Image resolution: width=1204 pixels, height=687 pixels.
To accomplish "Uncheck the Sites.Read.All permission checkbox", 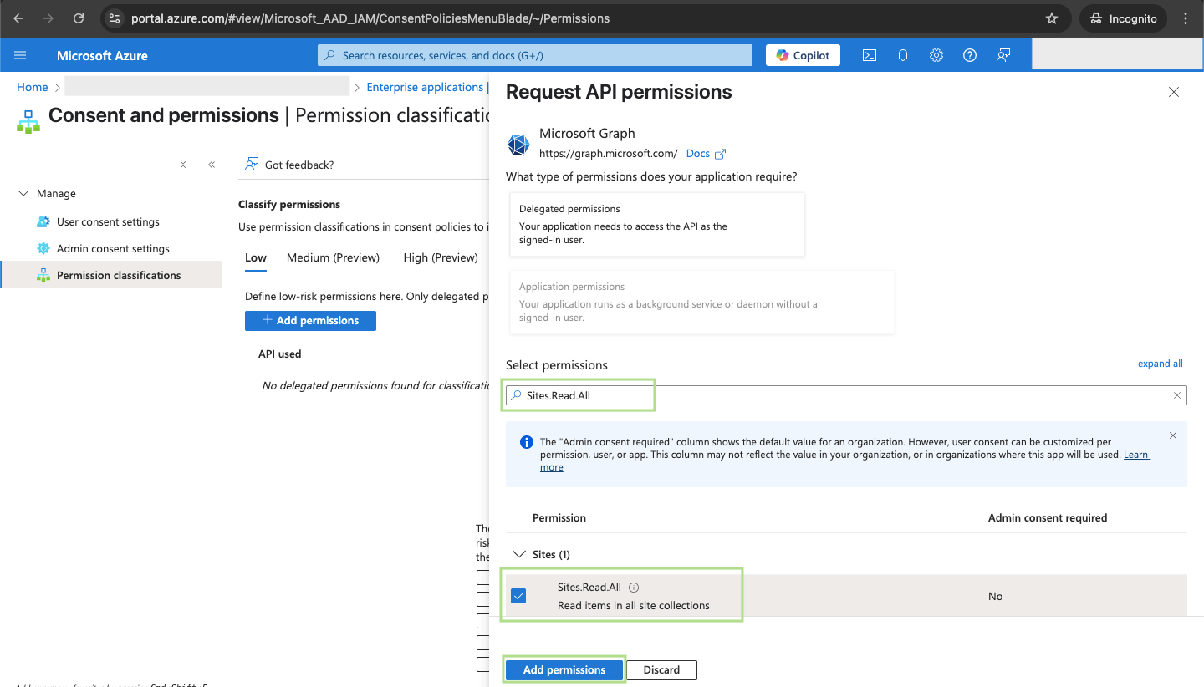I will coord(518,596).
